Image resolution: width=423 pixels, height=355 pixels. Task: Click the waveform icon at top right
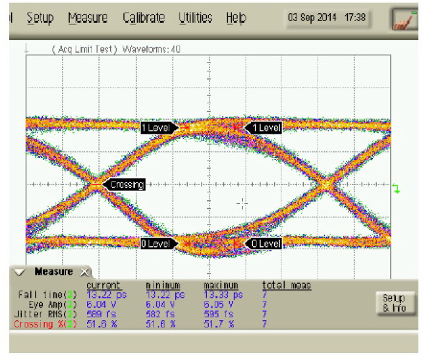400,18
